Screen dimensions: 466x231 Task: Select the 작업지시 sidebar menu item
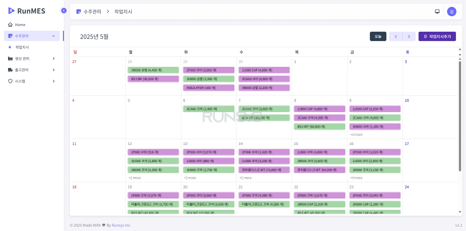click(22, 47)
